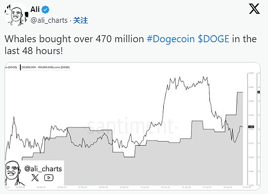Toggle the truncated (DOGE) price legend
This screenshot has width=268, height=194.
(x=11, y=67)
